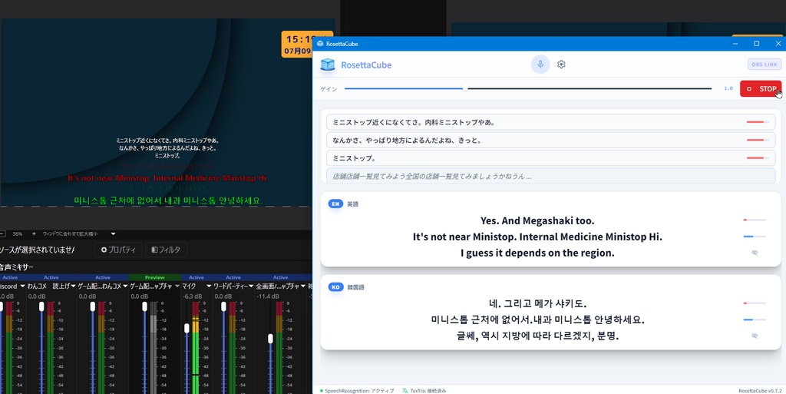
Task: Click the green SpeechRecognition status dot
Action: click(322, 390)
